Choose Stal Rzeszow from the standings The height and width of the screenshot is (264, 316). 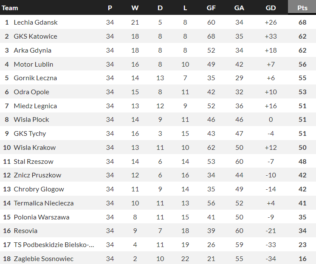coord(34,161)
